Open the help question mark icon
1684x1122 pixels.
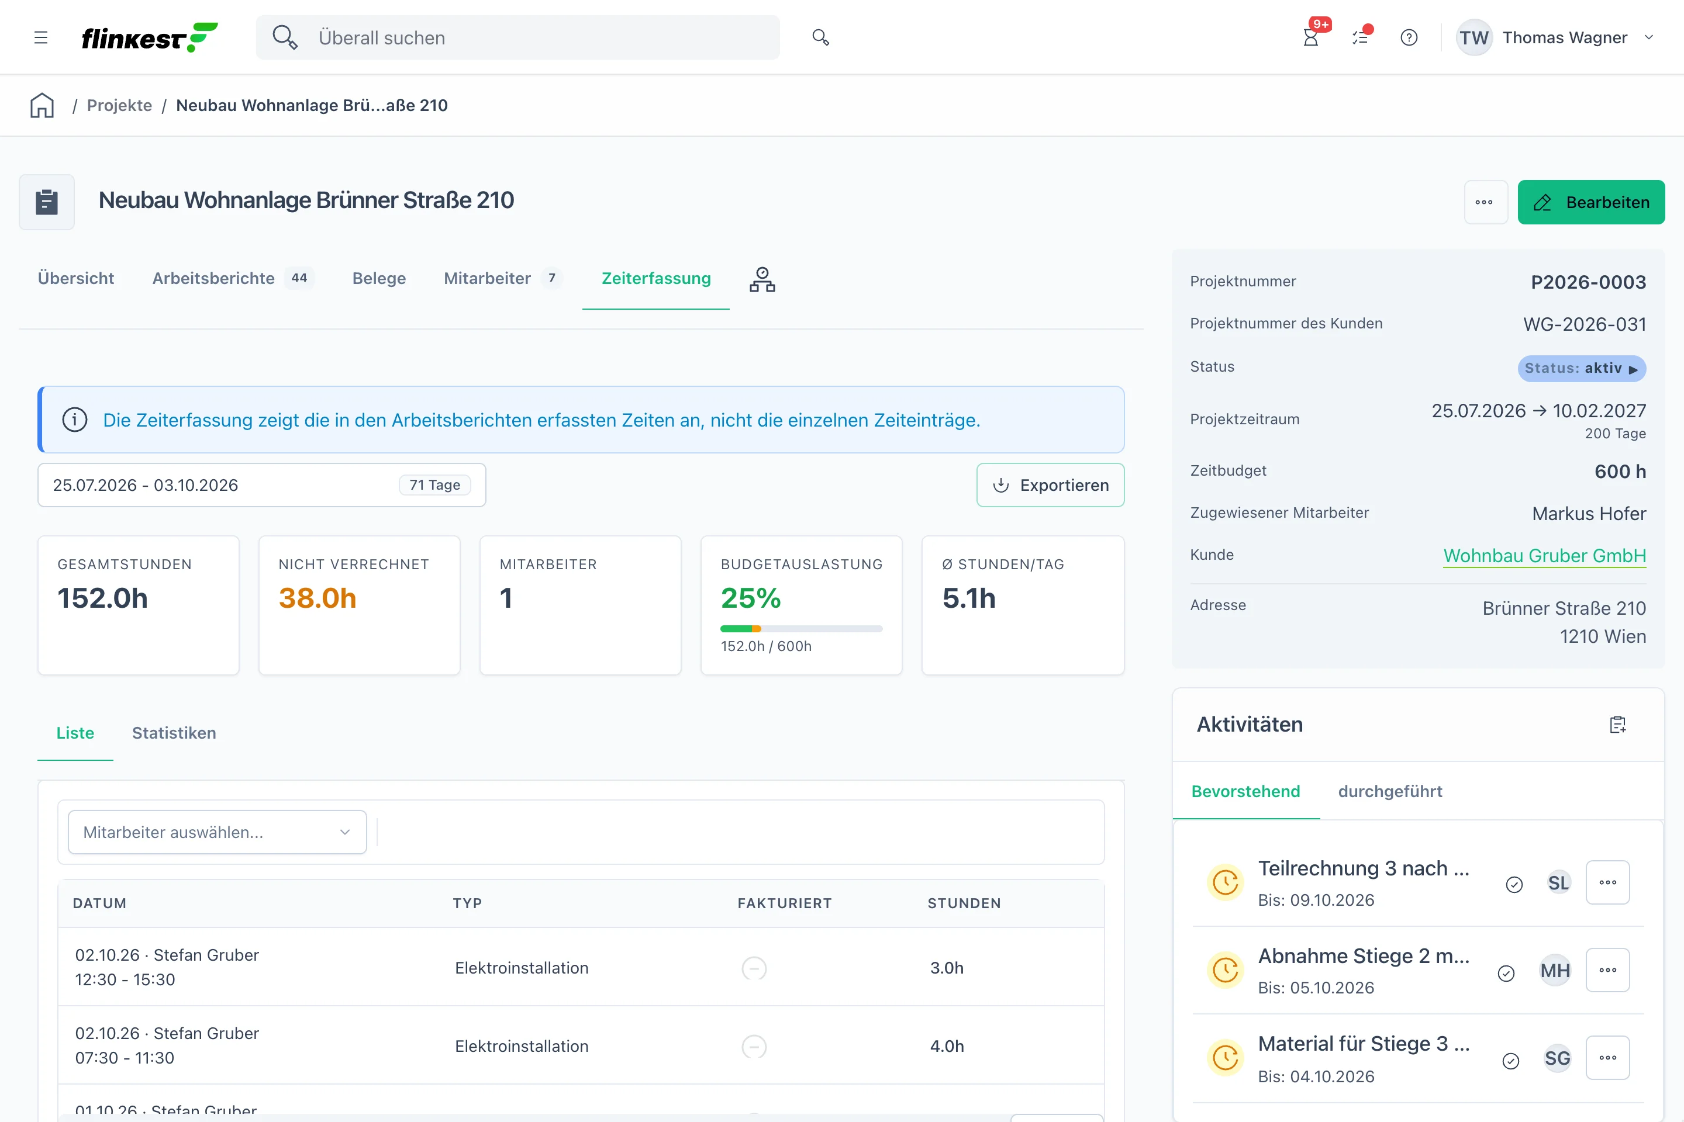(x=1409, y=37)
